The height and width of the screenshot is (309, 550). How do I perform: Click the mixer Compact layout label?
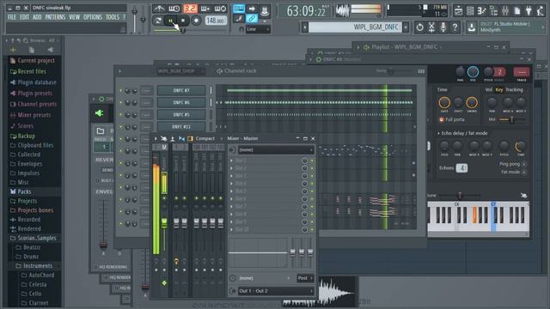(x=205, y=138)
